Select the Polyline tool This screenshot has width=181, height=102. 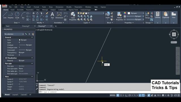click(x=10, y=15)
